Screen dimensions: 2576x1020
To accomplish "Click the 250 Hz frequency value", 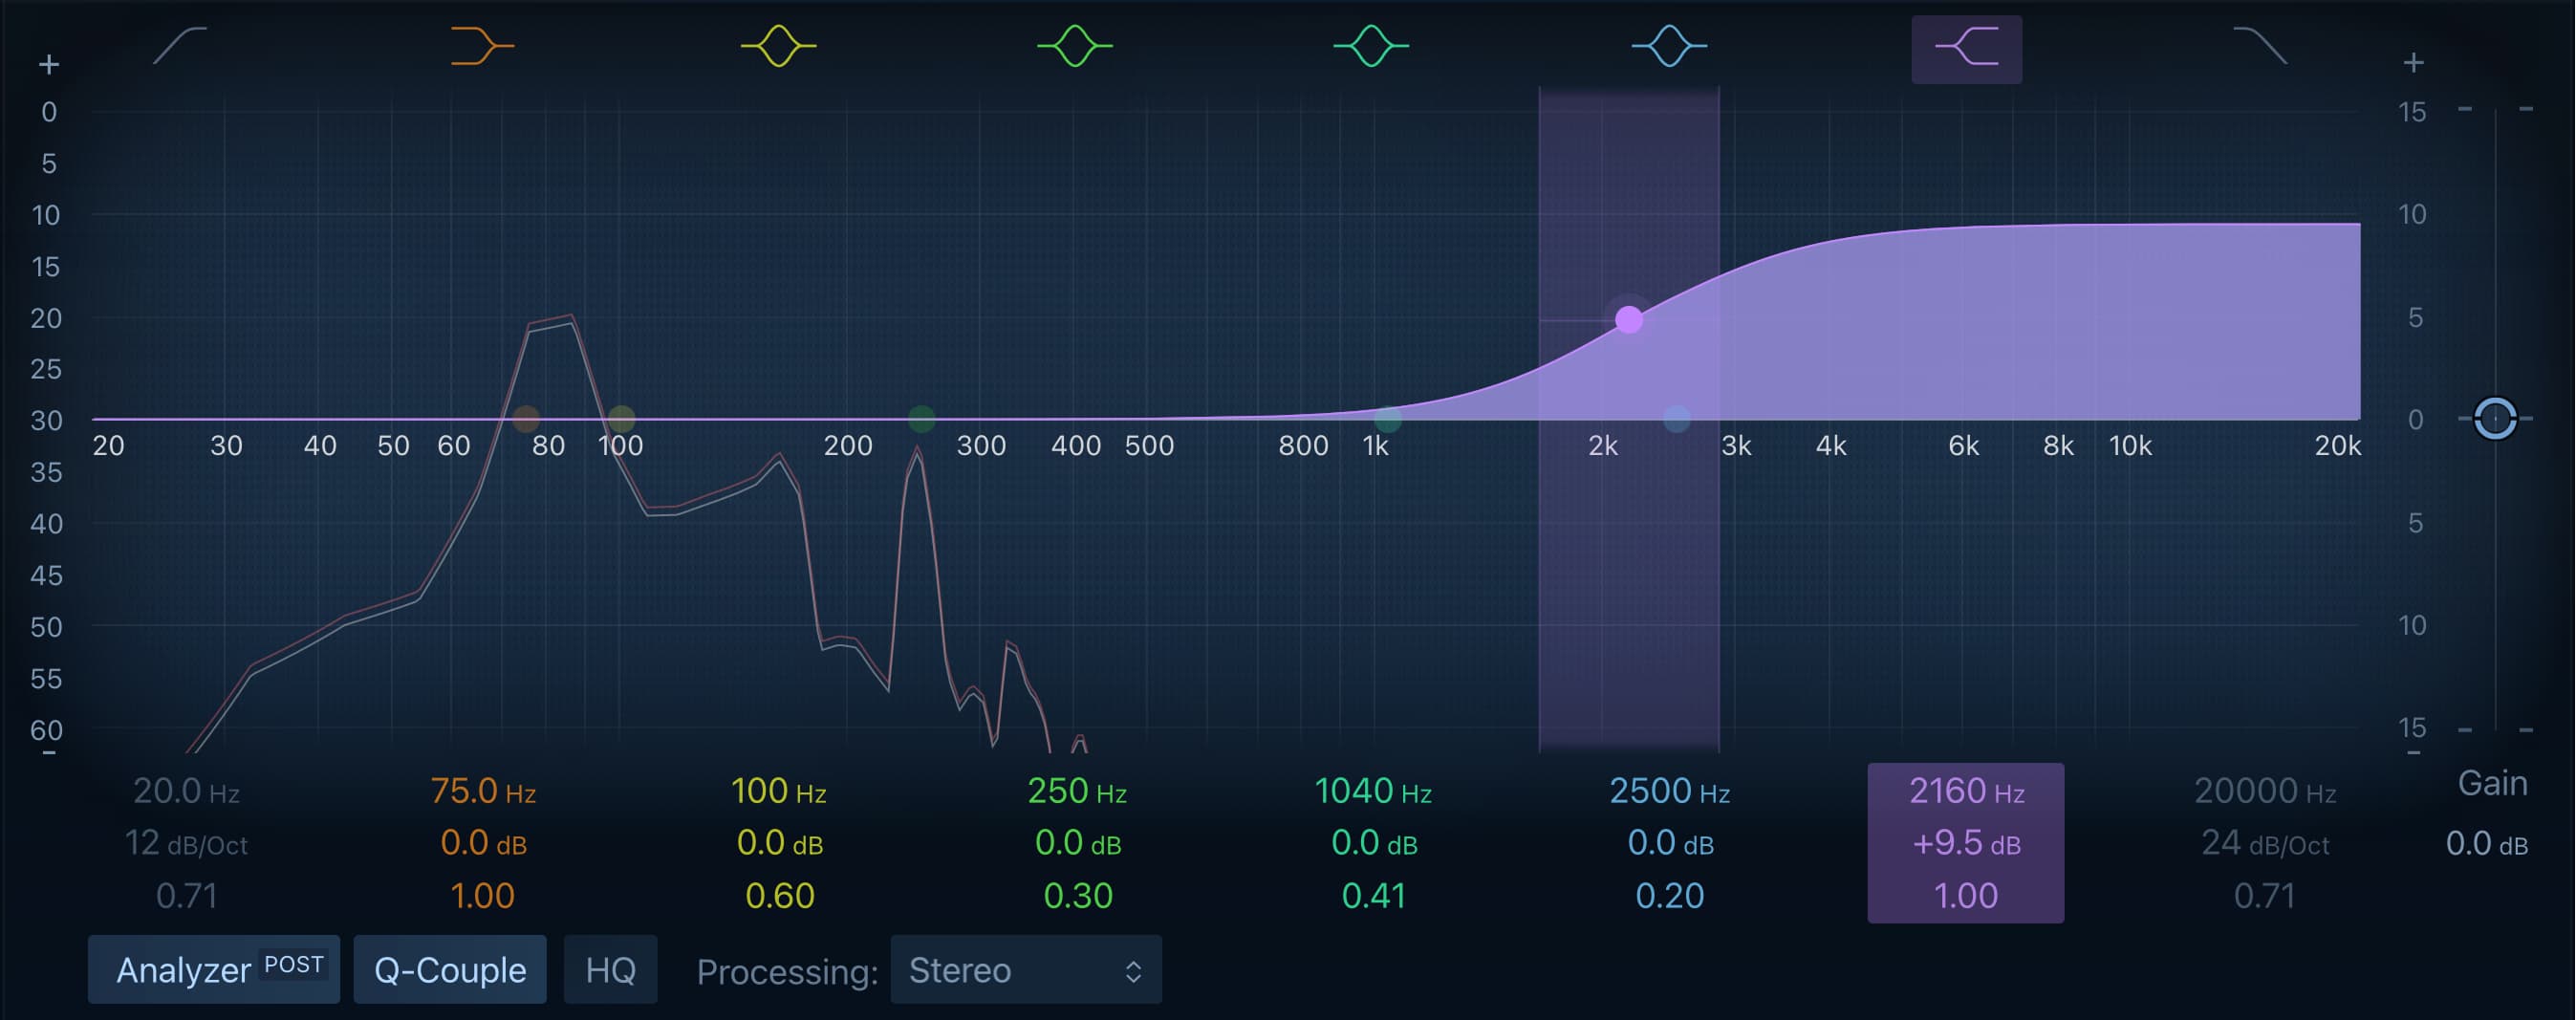I will [1077, 792].
